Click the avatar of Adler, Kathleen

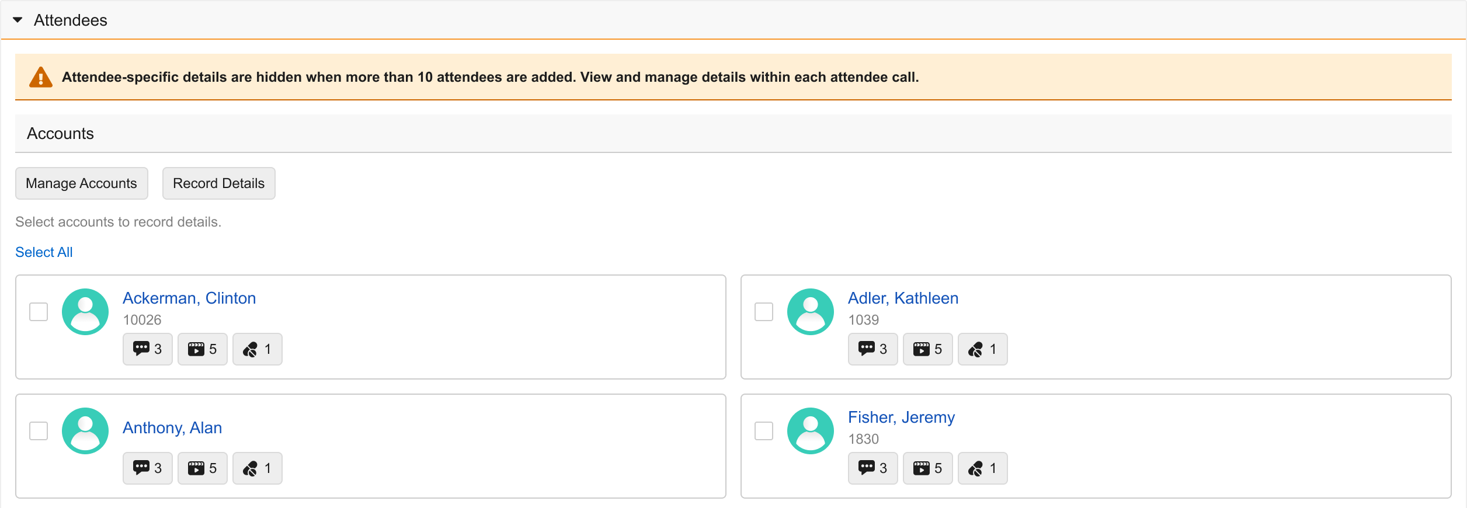click(810, 312)
